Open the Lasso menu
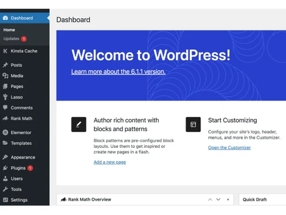Image resolution: width=286 pixels, height=215 pixels. (x=25, y=97)
